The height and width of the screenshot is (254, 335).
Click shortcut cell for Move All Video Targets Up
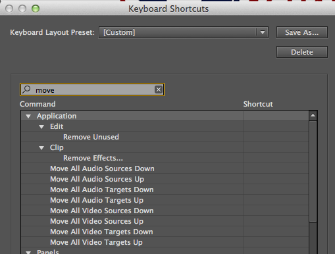pyautogui.click(x=276, y=242)
